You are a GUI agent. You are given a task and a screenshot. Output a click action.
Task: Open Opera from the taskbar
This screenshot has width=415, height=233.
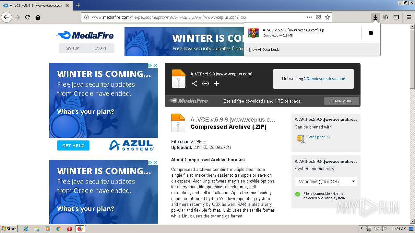tap(69, 229)
